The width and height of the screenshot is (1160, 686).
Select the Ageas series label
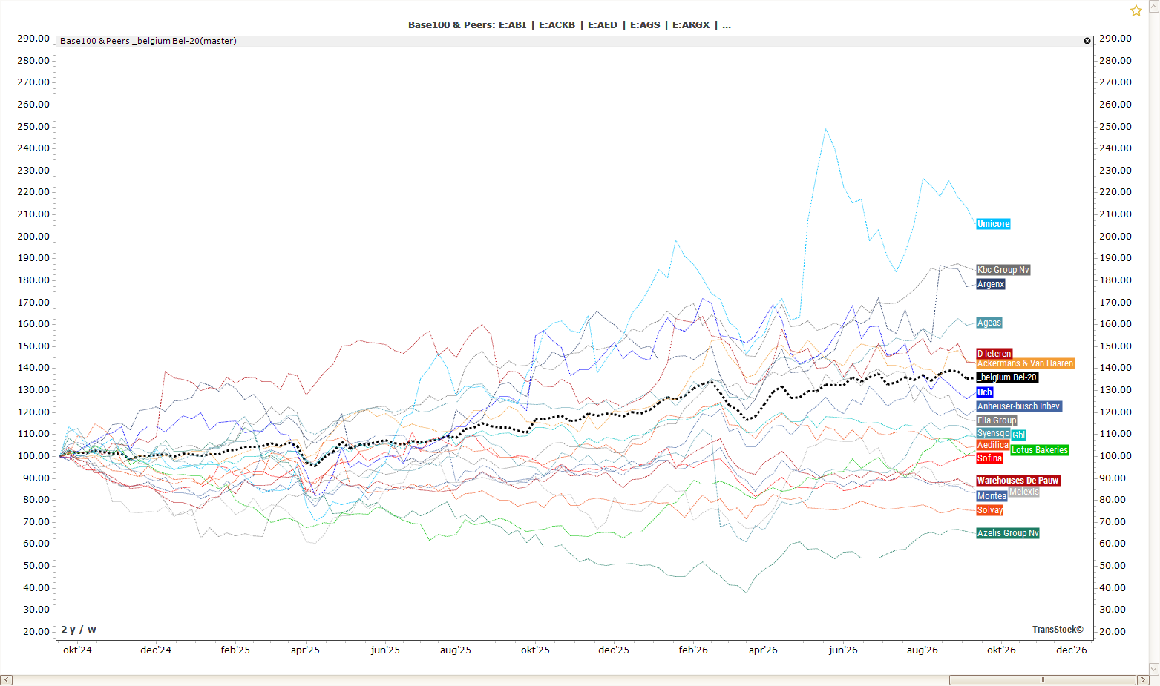989,323
